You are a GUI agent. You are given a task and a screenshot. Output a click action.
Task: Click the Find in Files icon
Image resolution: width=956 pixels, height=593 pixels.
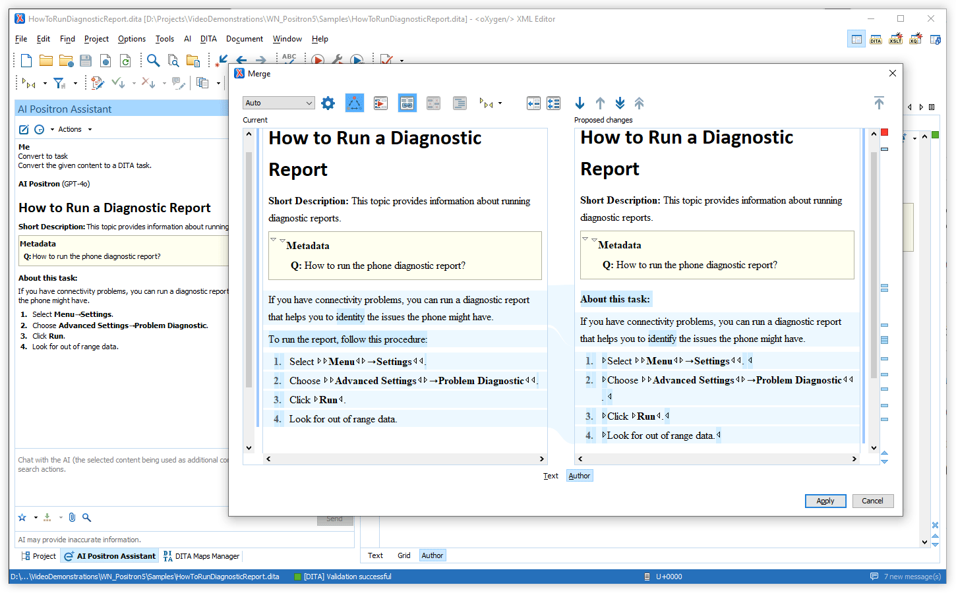(x=173, y=61)
